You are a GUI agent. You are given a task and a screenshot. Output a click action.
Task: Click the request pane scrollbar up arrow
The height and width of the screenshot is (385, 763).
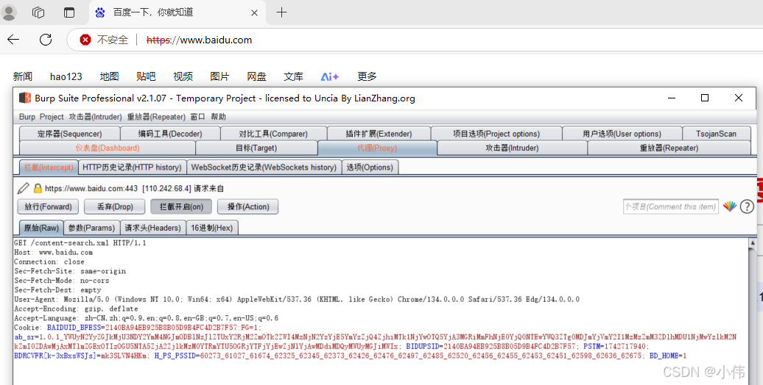pos(752,242)
